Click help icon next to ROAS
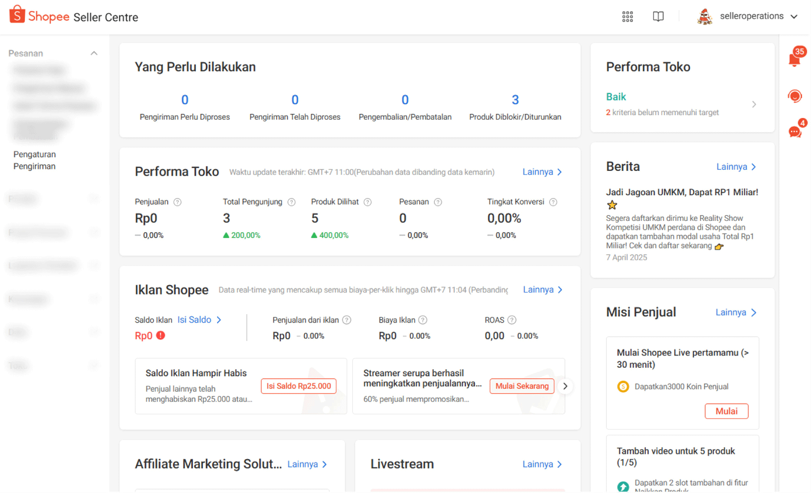 point(512,320)
